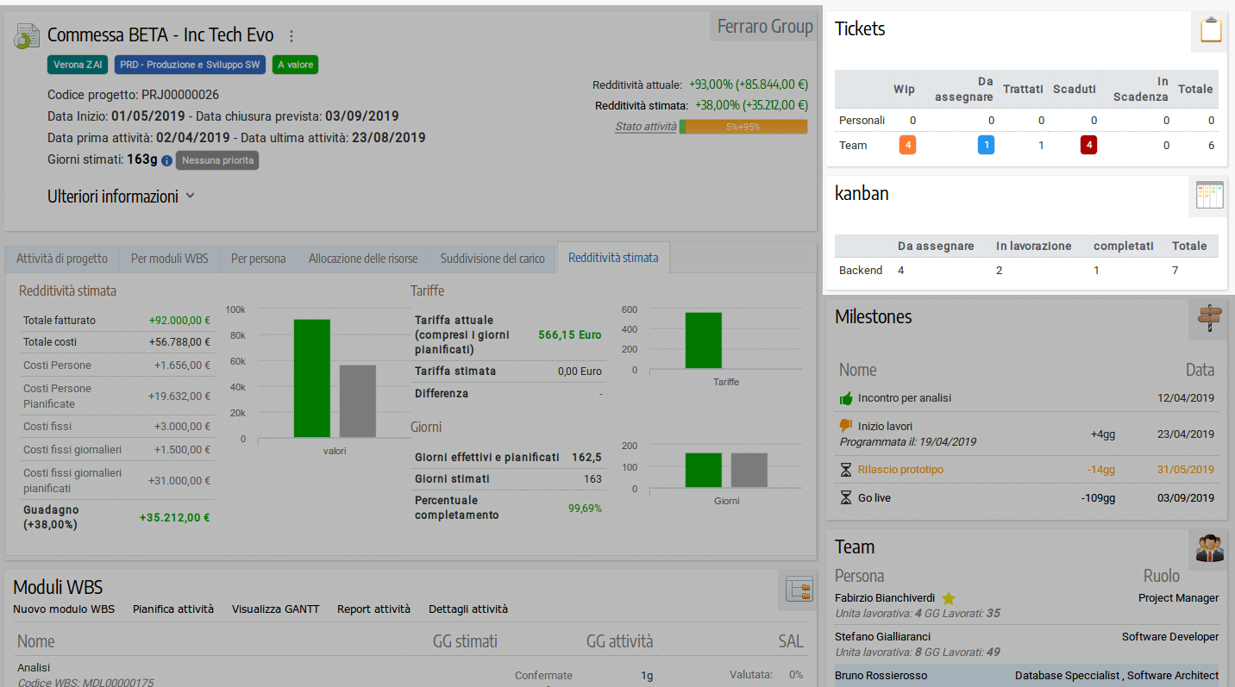Screen dimensions: 1235x687
Task: Open Visualizza GANTT
Action: [x=275, y=609]
